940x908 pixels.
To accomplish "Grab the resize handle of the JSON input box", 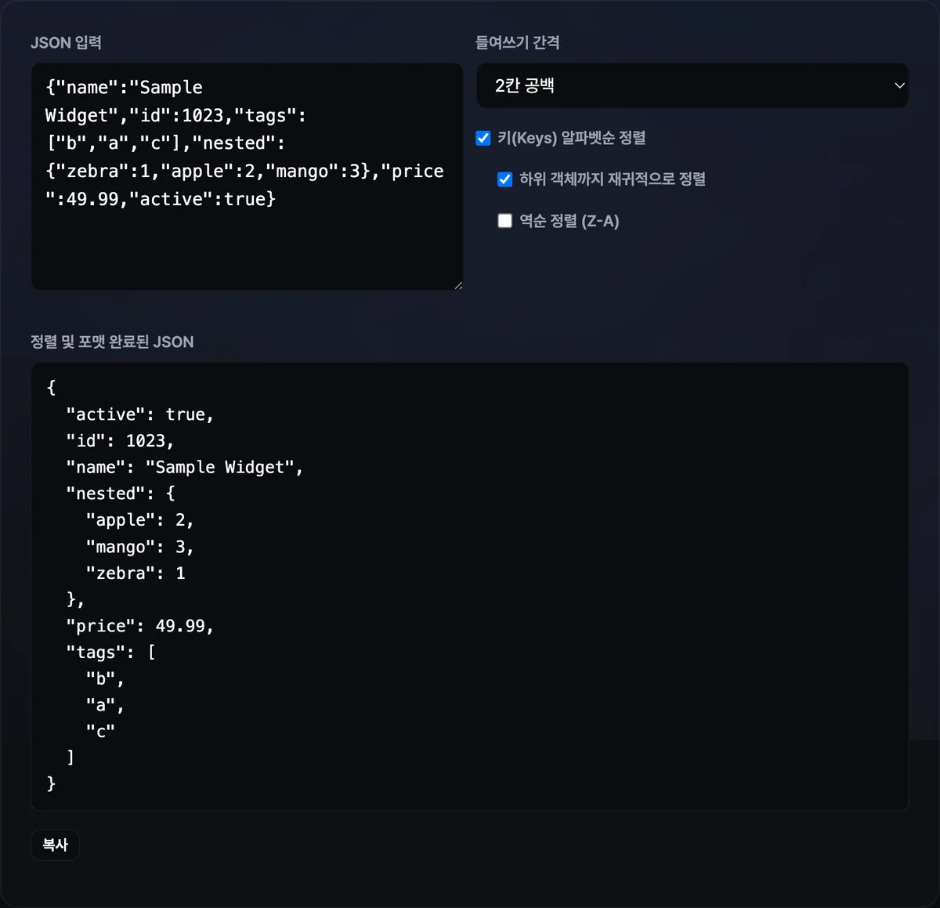I will pyautogui.click(x=458, y=285).
